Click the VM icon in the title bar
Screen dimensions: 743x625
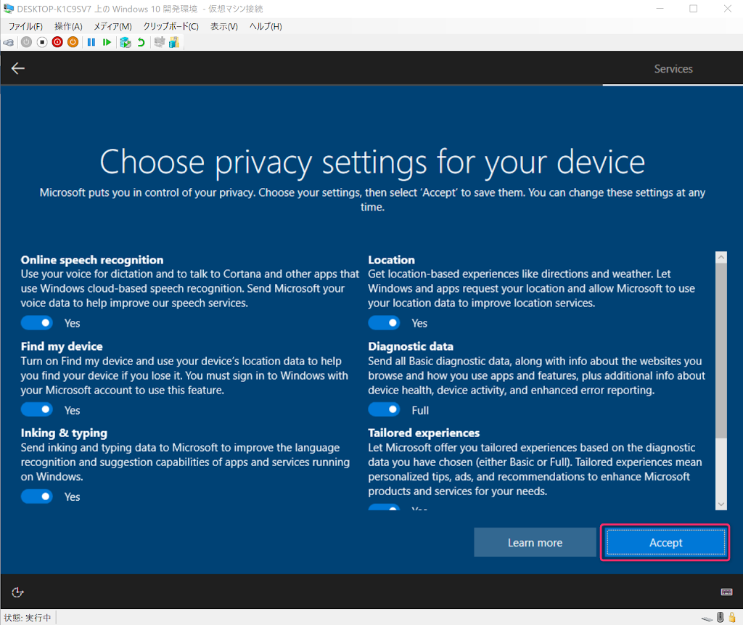[9, 9]
